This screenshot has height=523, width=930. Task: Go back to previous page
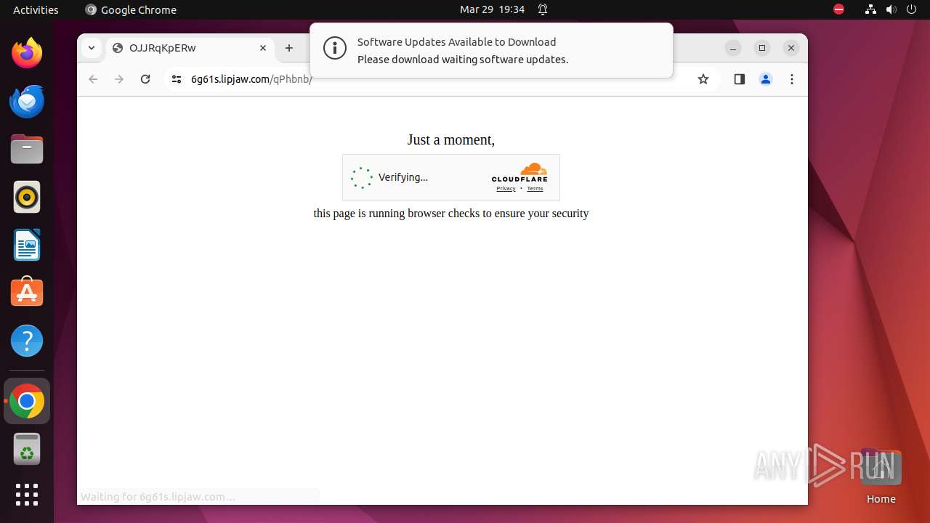(93, 79)
